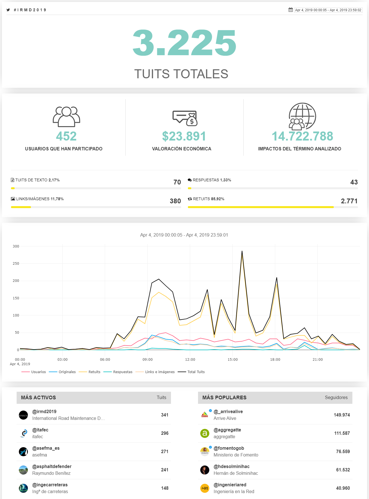This screenshot has height=499, width=369.
Task: Click the 341 tweets value for @irmd2019
Action: click(165, 415)
